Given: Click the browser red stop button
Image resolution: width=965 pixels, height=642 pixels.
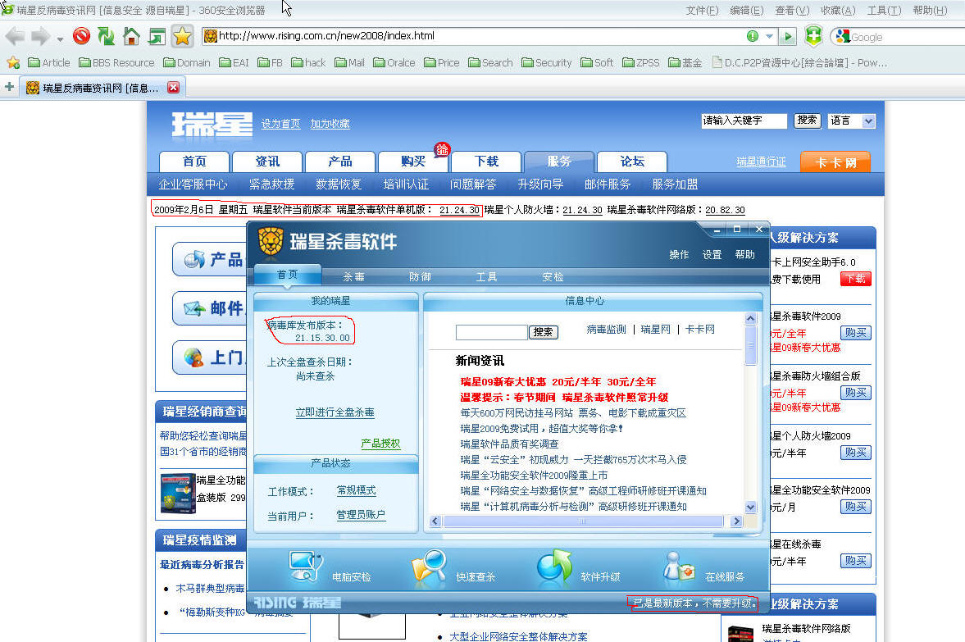Looking at the screenshot, I should tap(81, 36).
